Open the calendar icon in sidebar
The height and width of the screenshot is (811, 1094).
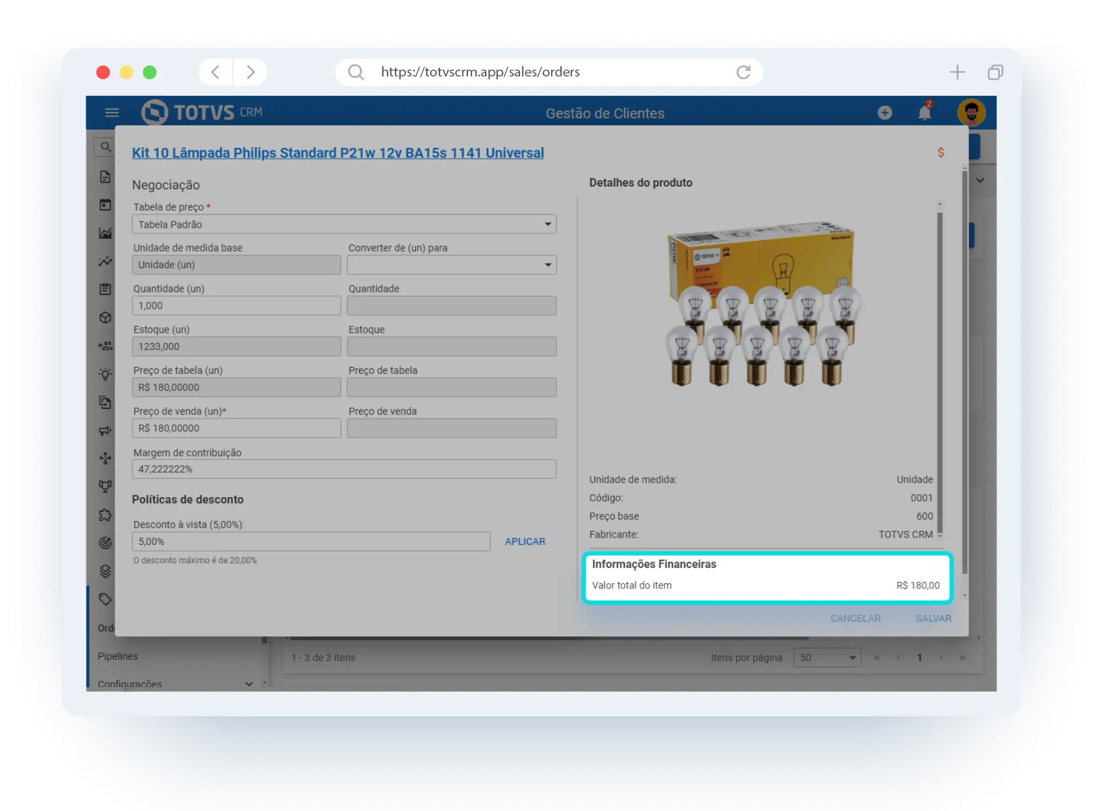(105, 204)
